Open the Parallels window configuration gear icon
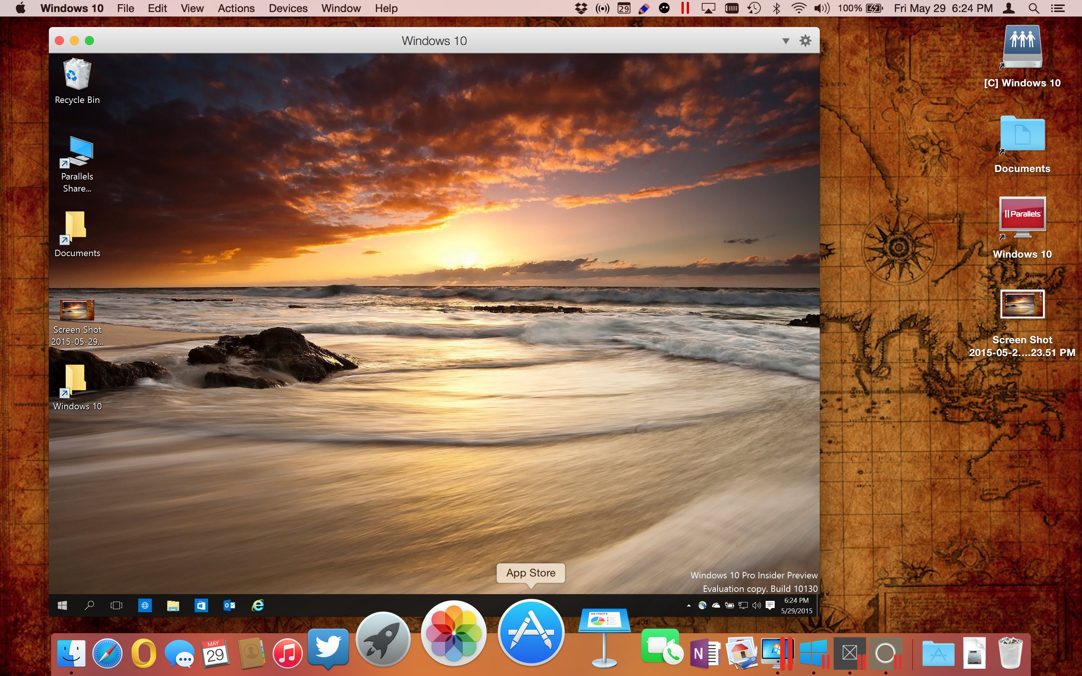This screenshot has height=676, width=1082. [805, 41]
